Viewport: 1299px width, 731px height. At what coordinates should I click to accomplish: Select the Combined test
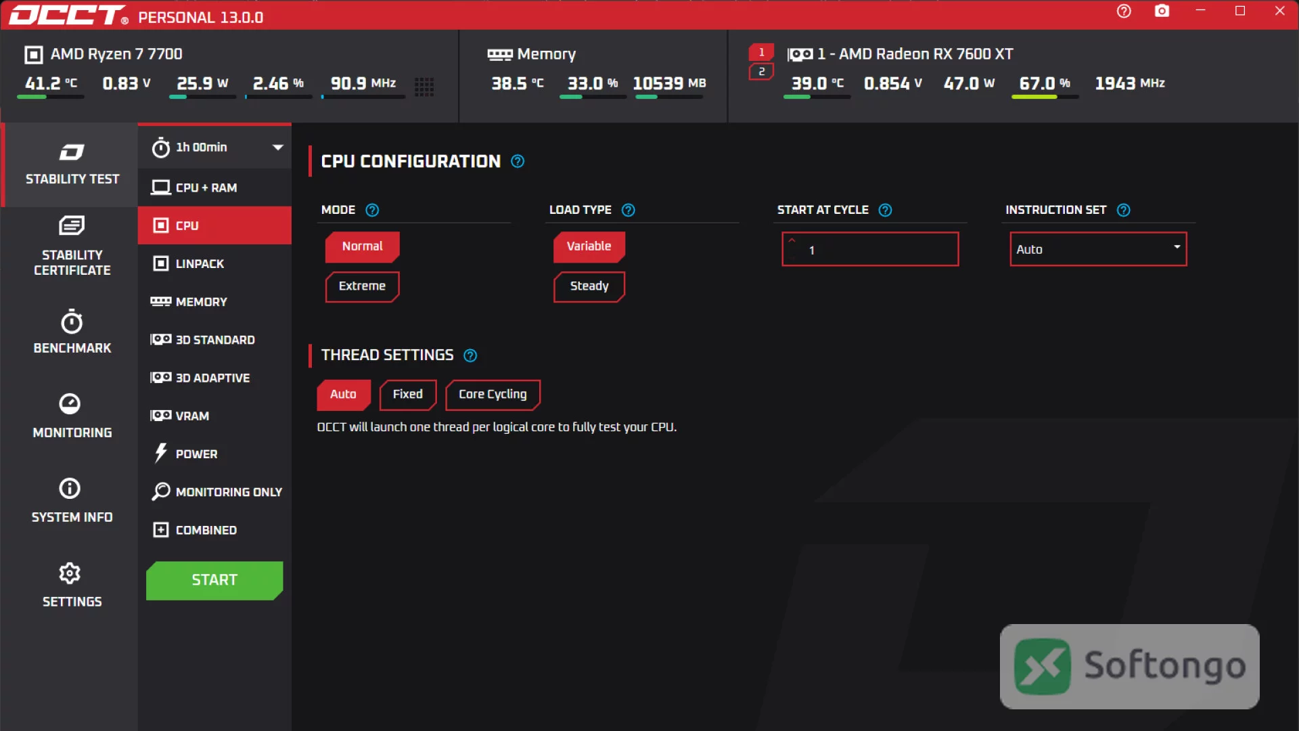click(x=214, y=529)
